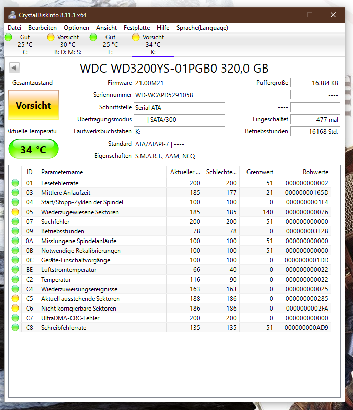Click the Schnittstelle field Serial ATA

click(x=179, y=107)
